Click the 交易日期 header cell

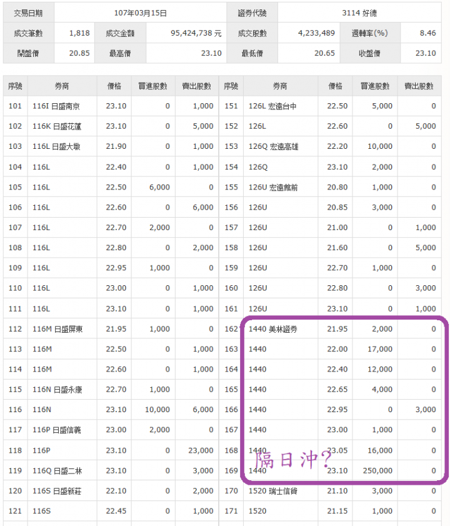click(29, 13)
